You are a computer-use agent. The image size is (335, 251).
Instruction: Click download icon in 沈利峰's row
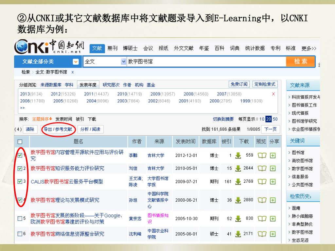coord(238,234)
